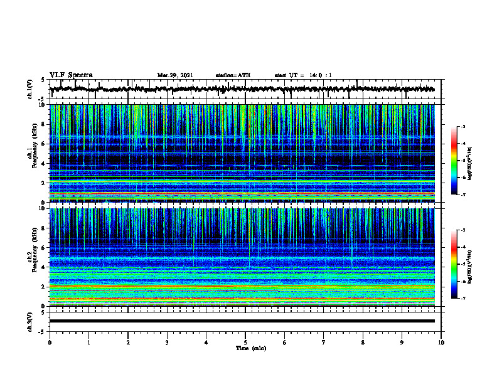Click the "ch.3(V)" bottom panel axis label

[x=30, y=322]
